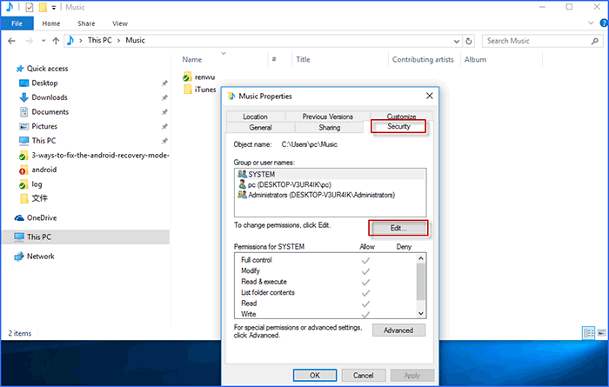Cancel the Music Properties dialog
The image size is (609, 387).
pos(363,376)
